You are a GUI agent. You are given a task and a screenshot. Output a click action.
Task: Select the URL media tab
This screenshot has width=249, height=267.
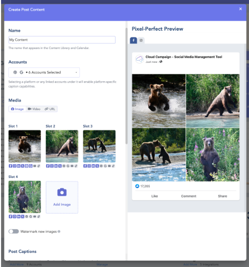coord(50,109)
